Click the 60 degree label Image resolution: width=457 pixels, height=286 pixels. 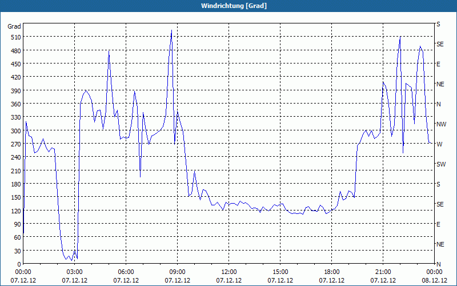pyautogui.click(x=18, y=237)
